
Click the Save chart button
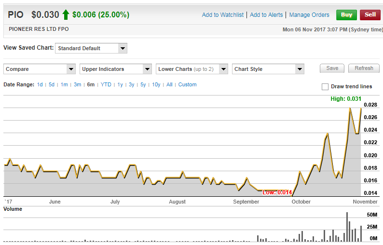[x=332, y=68]
